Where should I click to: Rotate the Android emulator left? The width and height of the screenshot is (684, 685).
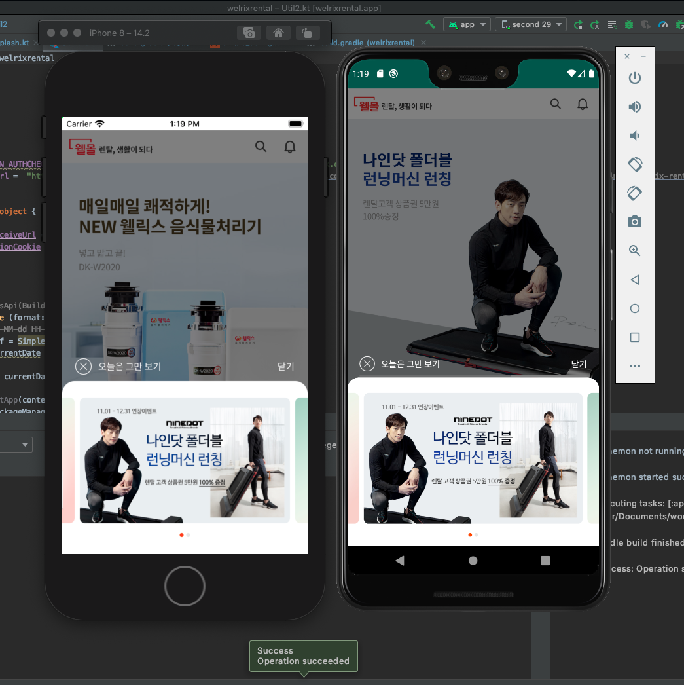pos(634,164)
